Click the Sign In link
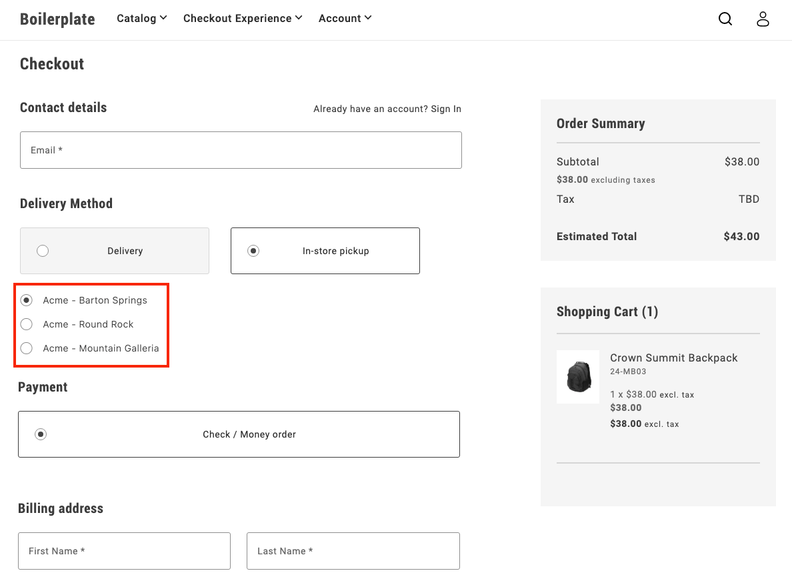 [447, 109]
